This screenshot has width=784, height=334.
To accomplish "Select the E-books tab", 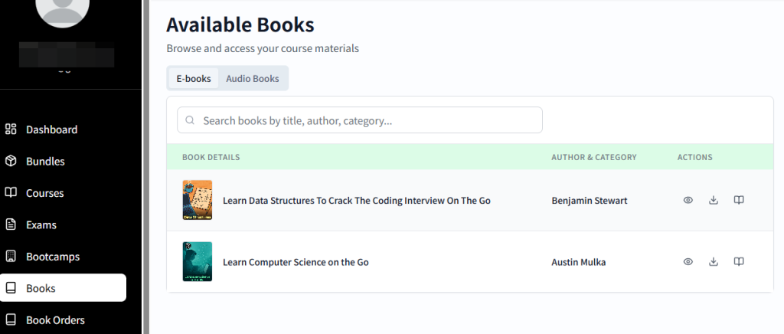I will (194, 78).
